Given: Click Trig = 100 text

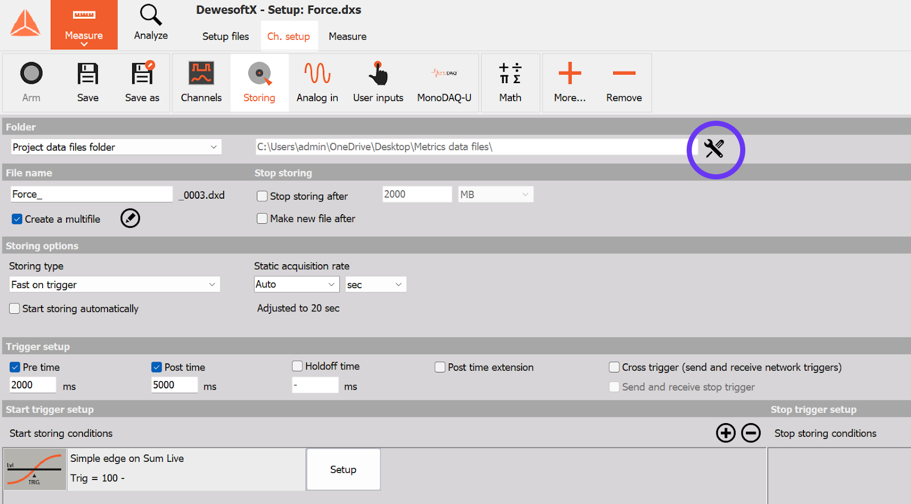Looking at the screenshot, I should pos(97,478).
